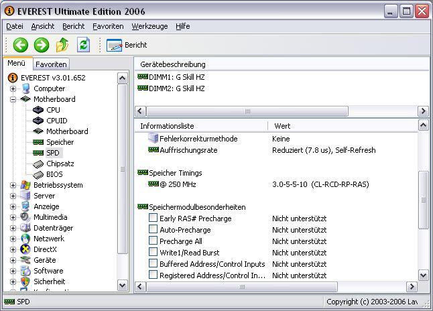Refresh the current page

[x=83, y=45]
